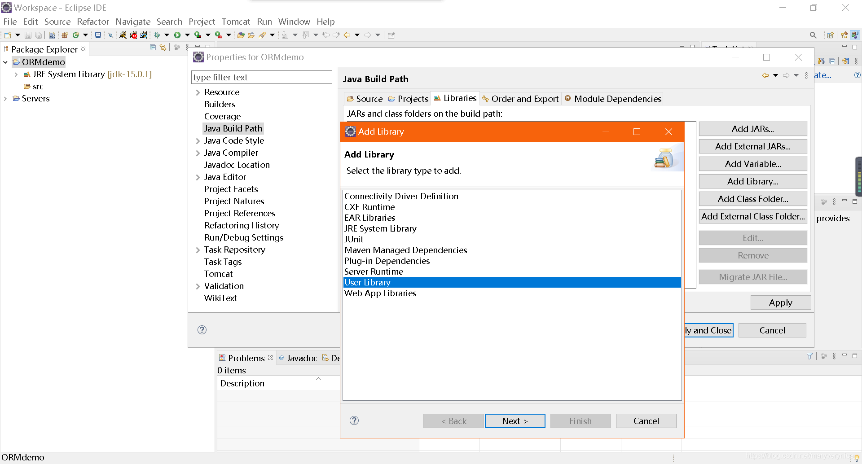Image resolution: width=862 pixels, height=464 pixels.
Task: Open the Run dropdown arrow
Action: pyautogui.click(x=187, y=35)
